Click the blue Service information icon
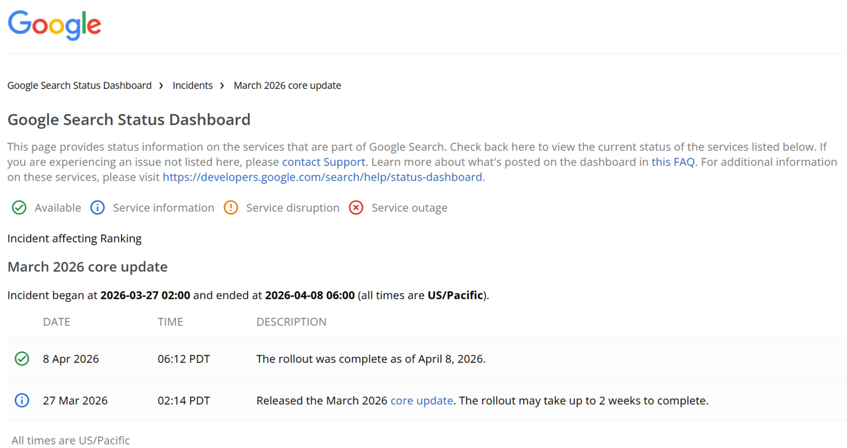 (x=97, y=207)
